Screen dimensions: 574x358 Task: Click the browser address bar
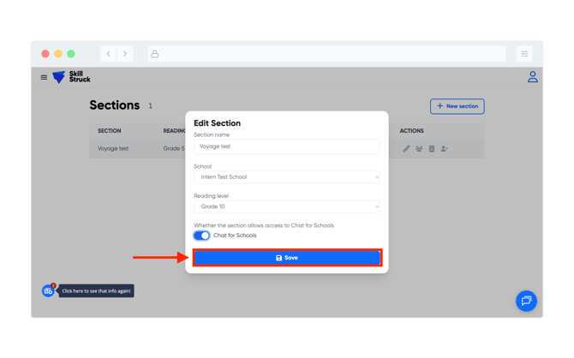pos(326,54)
